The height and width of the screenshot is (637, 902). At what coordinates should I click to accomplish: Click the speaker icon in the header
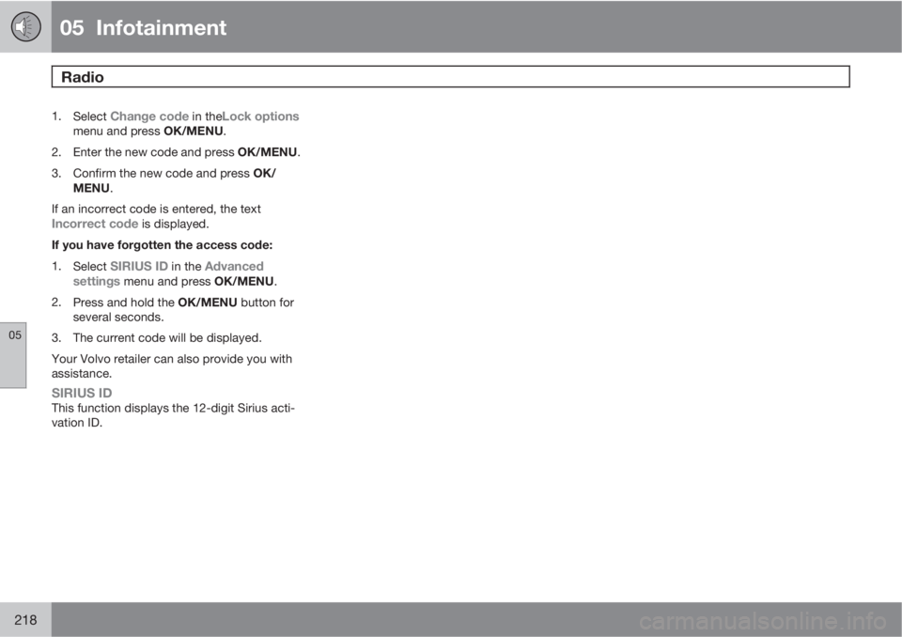coord(26,27)
